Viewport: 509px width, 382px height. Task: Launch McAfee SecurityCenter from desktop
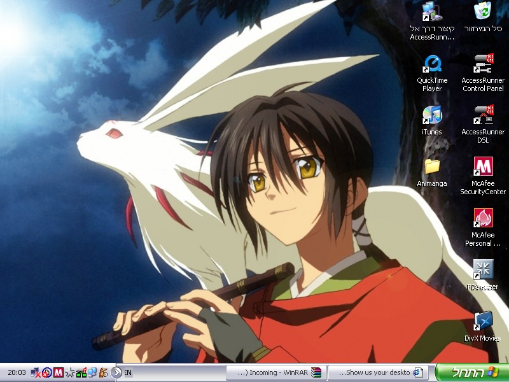(x=483, y=167)
